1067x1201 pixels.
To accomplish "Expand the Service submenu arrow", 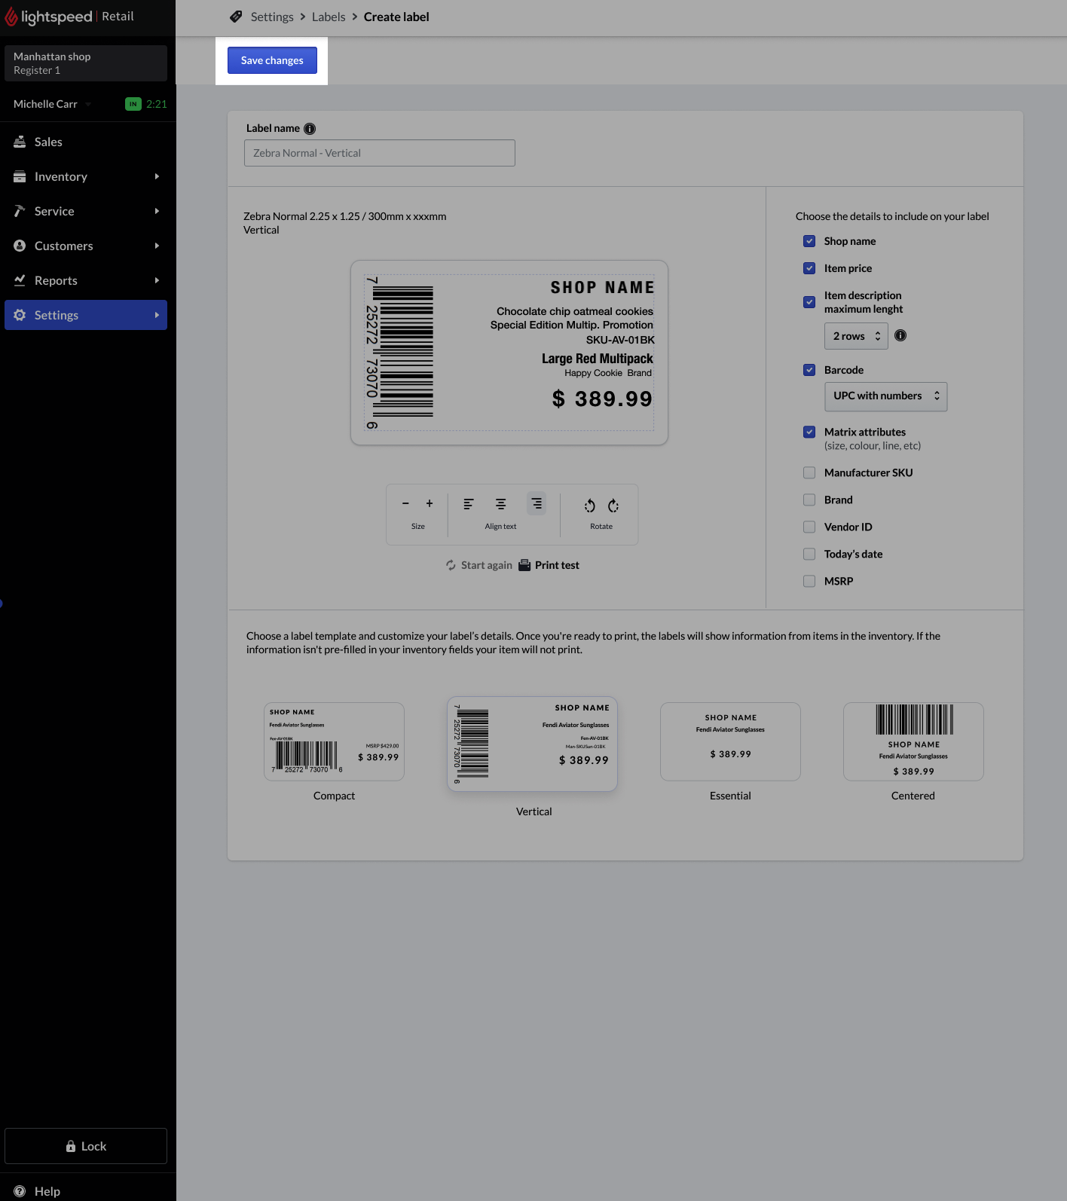I will pos(157,211).
